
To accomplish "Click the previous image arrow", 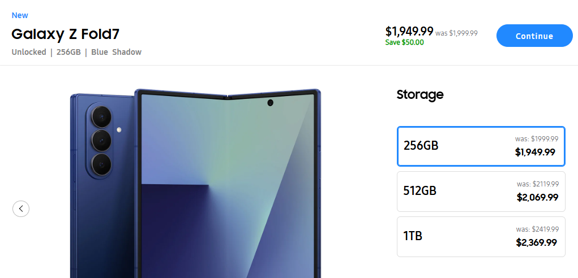I will click(x=21, y=208).
